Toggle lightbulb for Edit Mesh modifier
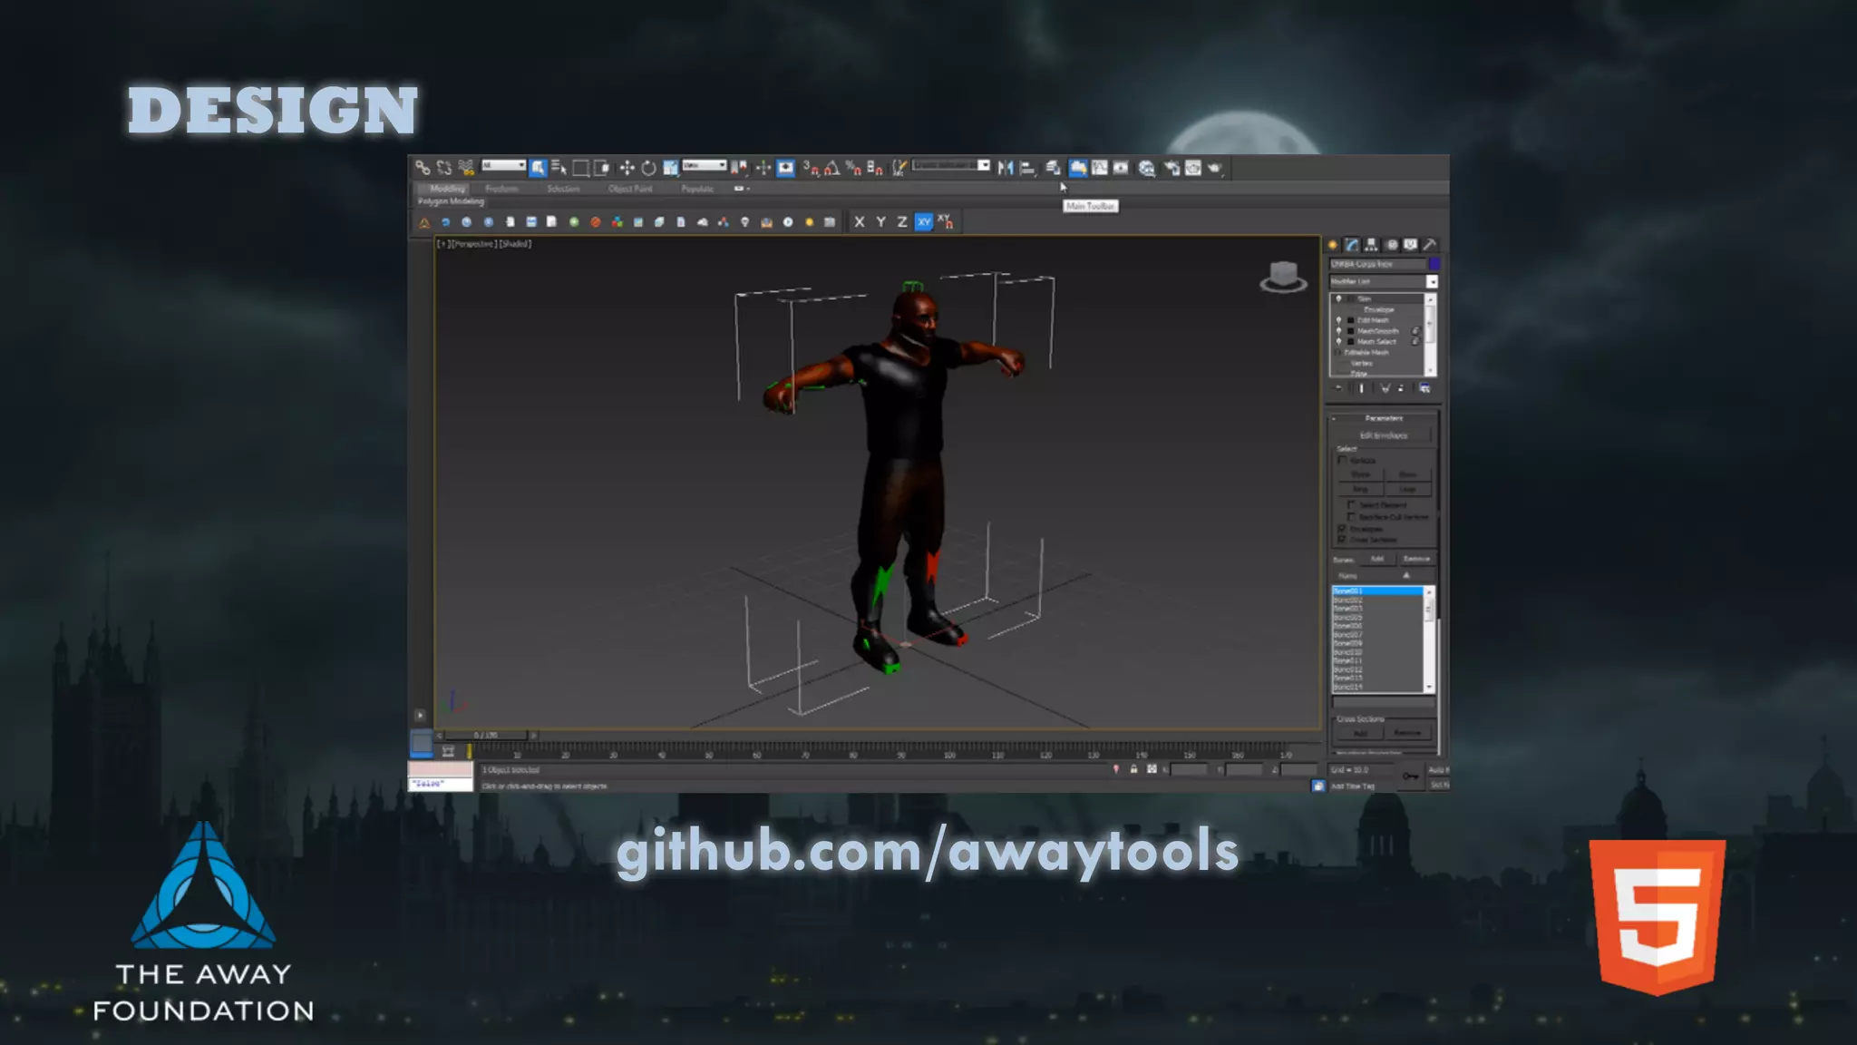Viewport: 1857px width, 1045px height. (x=1338, y=320)
